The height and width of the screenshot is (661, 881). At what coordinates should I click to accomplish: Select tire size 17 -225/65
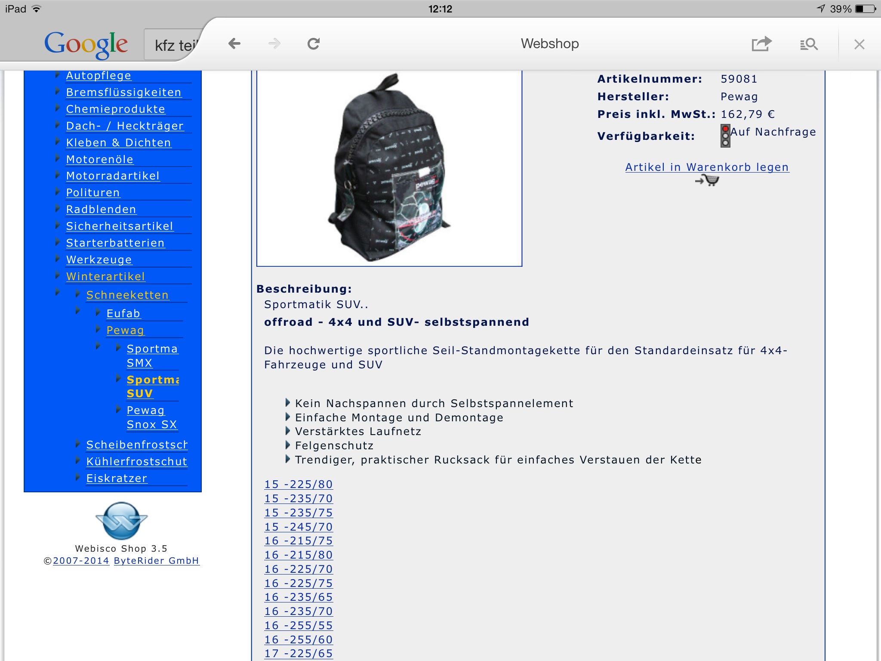[299, 653]
